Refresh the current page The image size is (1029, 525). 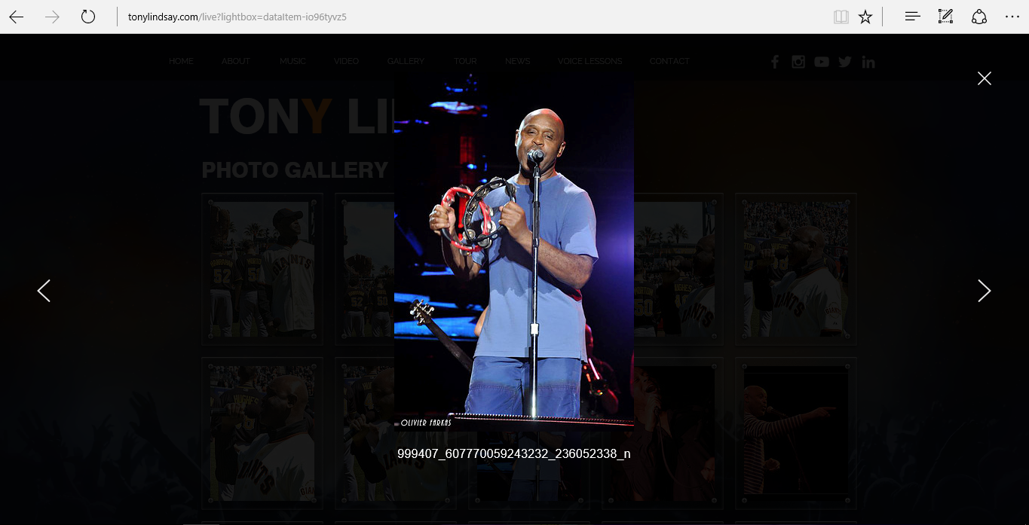[x=88, y=17]
